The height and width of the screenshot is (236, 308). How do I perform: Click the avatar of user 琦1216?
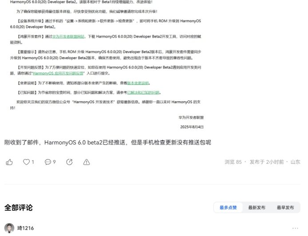click(x=9, y=228)
